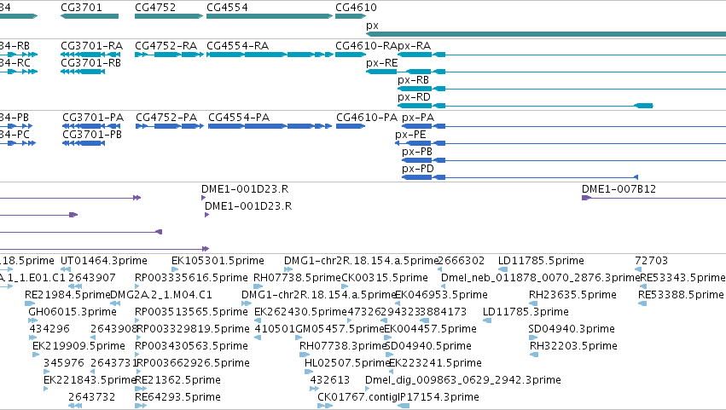Click EST label RE53388.5prime
The width and height of the screenshot is (726, 410).
(x=681, y=295)
